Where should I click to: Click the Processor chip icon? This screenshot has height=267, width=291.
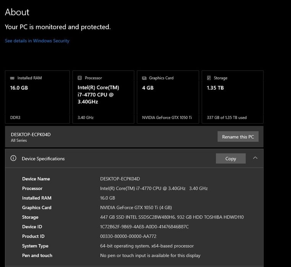(79, 78)
